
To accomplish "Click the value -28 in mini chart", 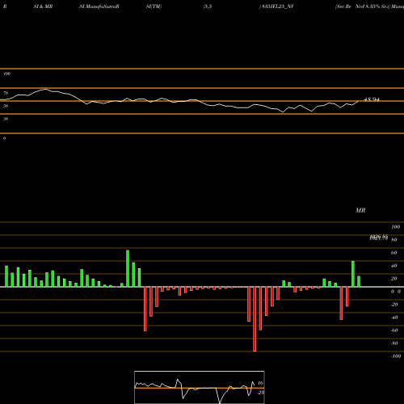I will [260, 393].
